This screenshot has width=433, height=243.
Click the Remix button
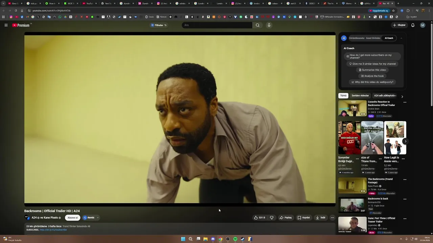pos(89,218)
